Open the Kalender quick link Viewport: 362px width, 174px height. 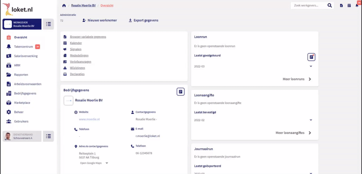pos(76,43)
